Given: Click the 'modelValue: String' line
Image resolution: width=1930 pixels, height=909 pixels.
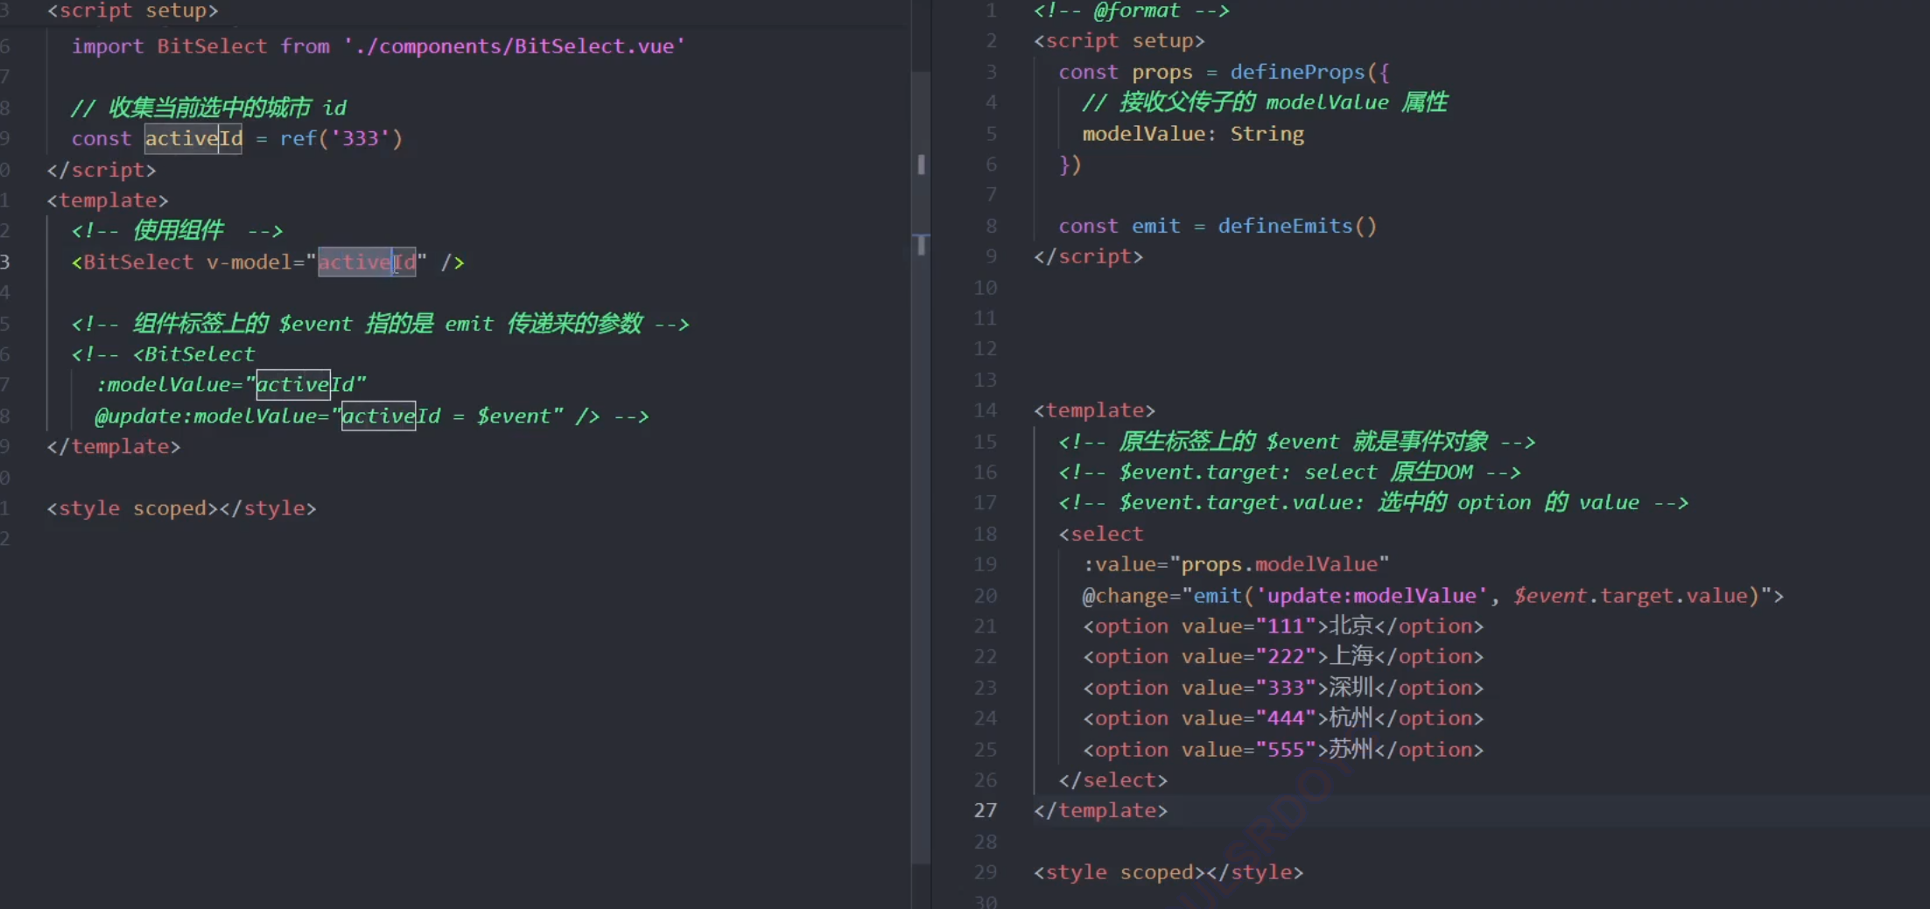Looking at the screenshot, I should (x=1193, y=134).
